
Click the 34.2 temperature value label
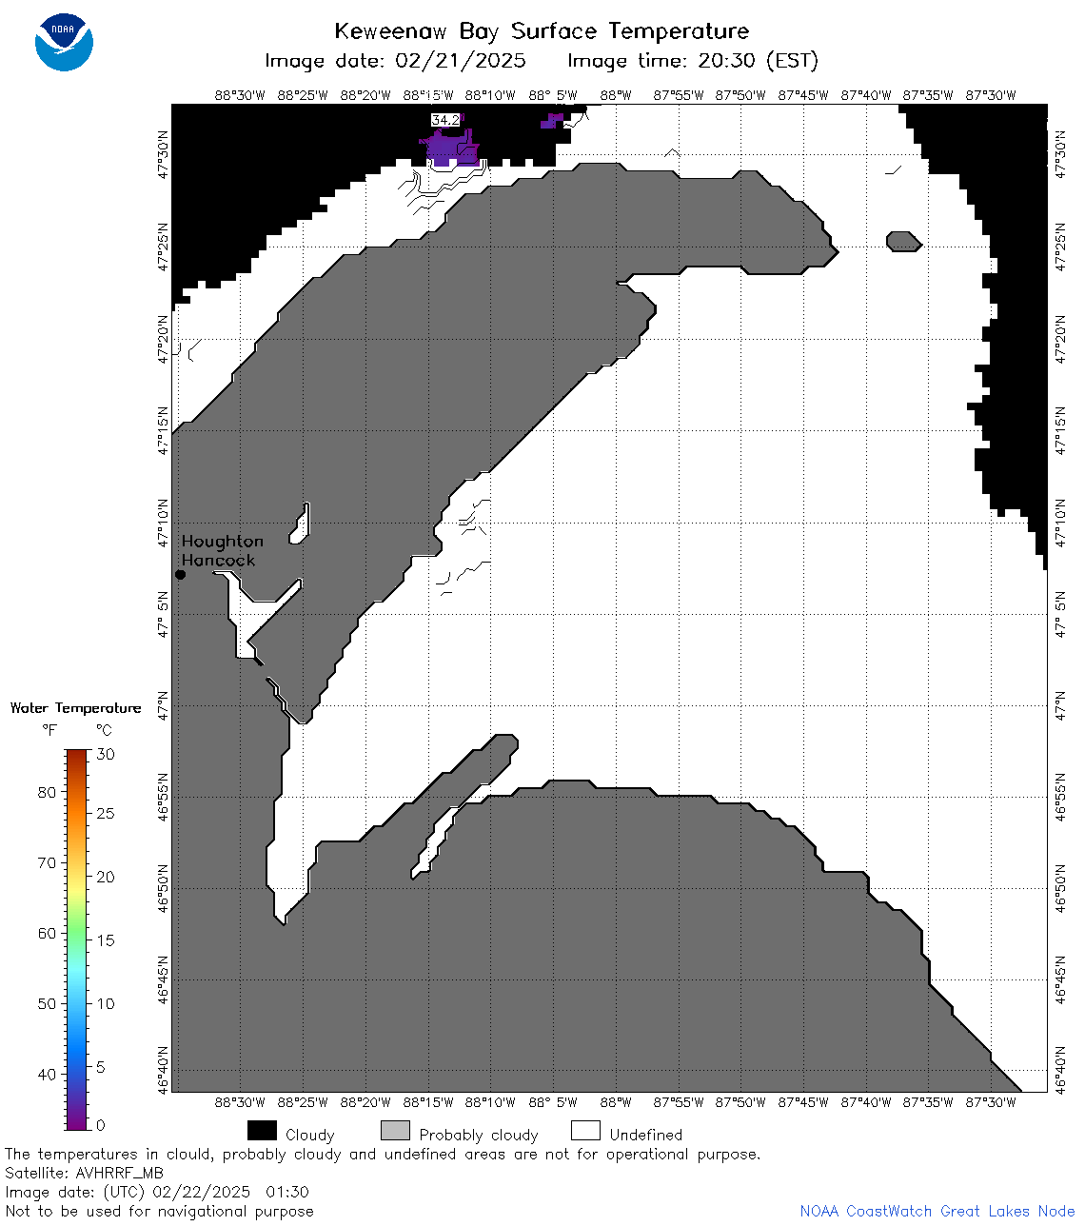[x=445, y=120]
